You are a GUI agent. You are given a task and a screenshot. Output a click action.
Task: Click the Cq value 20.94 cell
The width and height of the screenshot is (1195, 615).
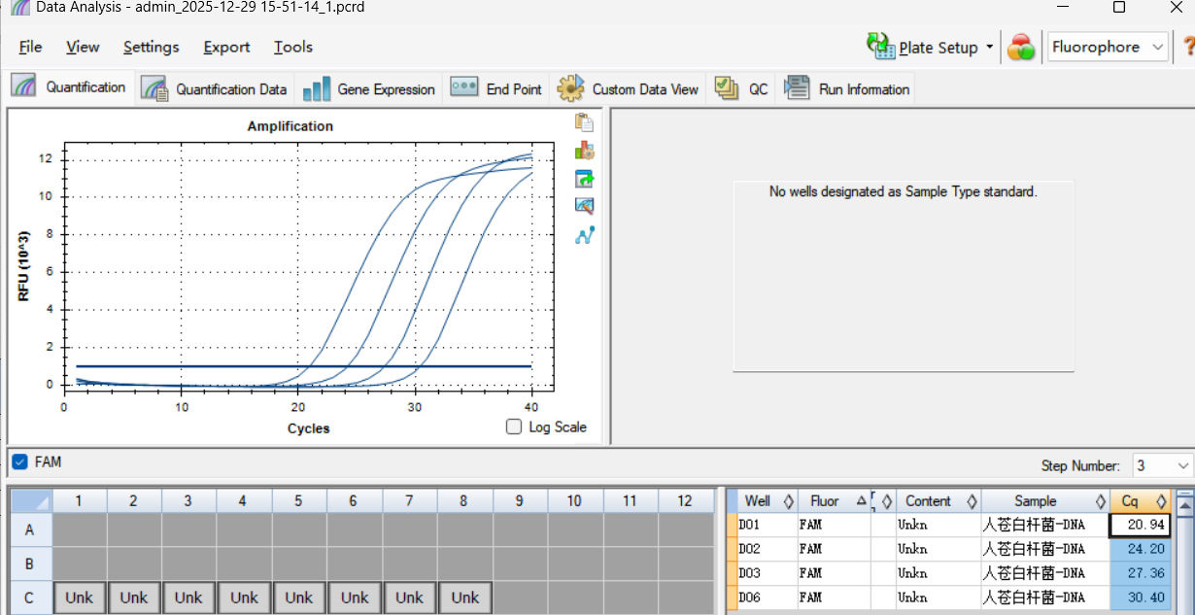[1141, 526]
